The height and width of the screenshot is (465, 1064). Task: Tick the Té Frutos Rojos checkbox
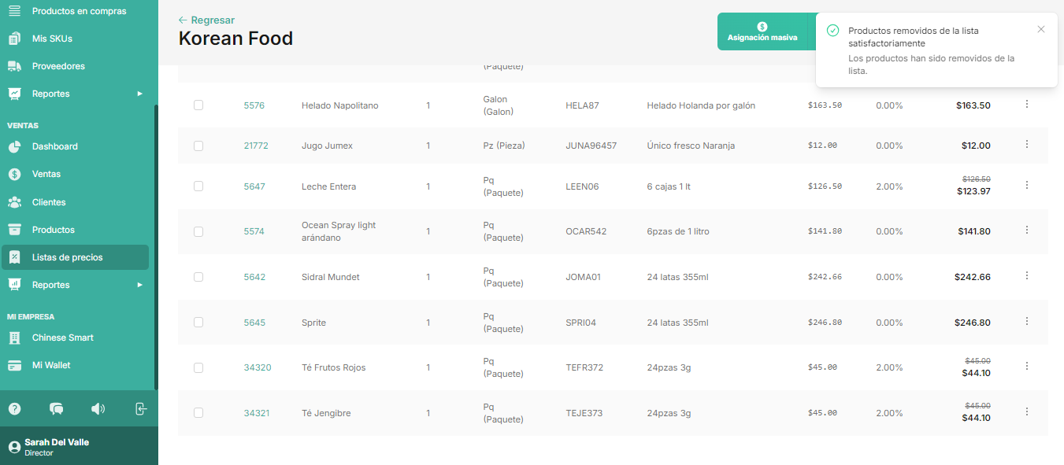click(x=198, y=367)
